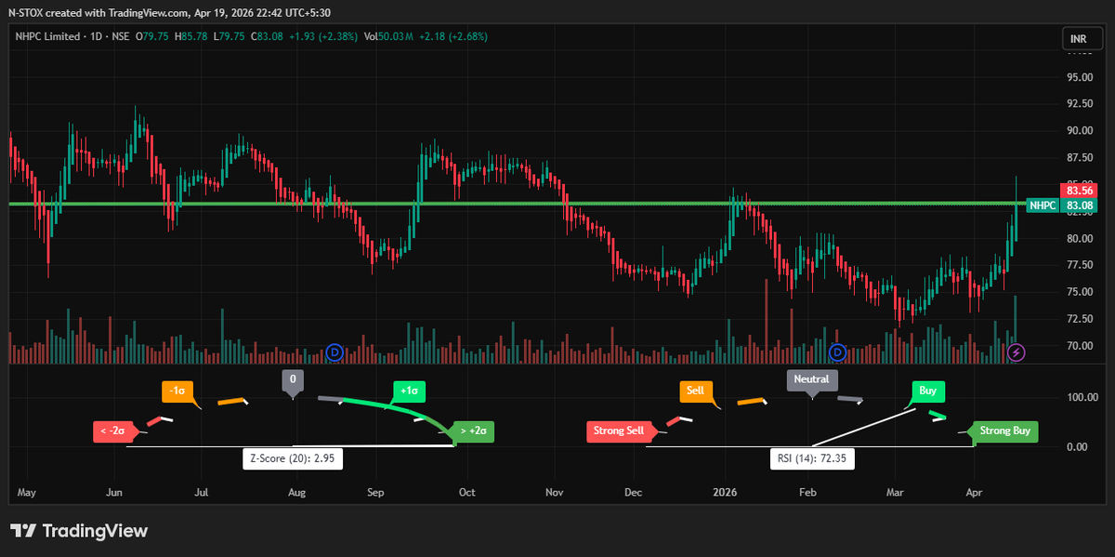This screenshot has width=1115, height=557.
Task: Click the "Z-Score (20): 2.95" readout
Action: click(x=294, y=458)
